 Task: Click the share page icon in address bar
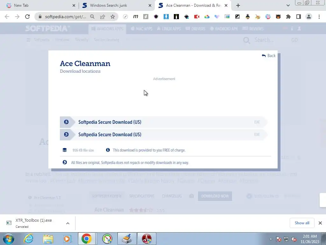point(103,17)
